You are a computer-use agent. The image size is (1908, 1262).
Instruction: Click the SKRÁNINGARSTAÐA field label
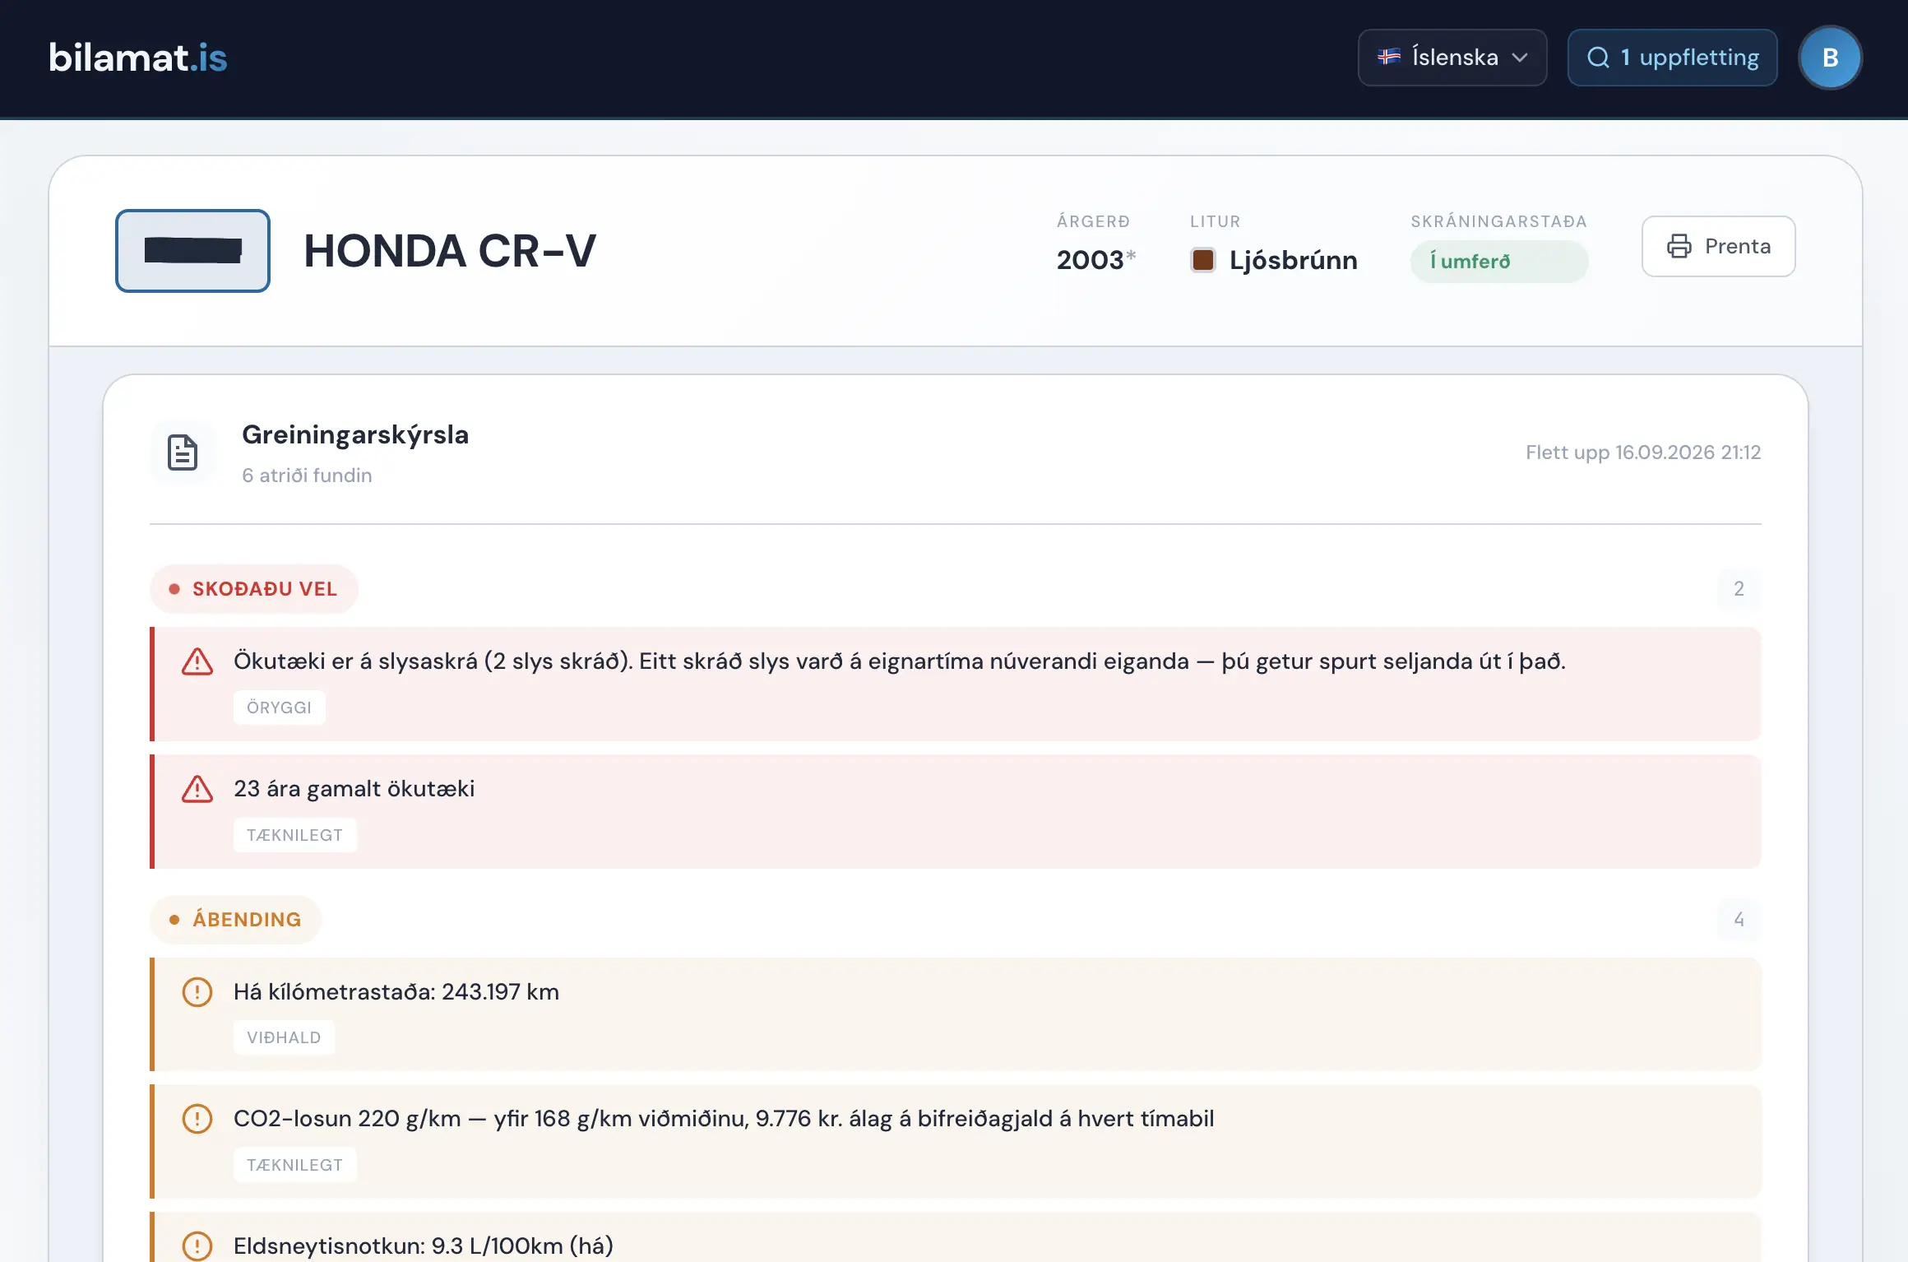(x=1498, y=221)
